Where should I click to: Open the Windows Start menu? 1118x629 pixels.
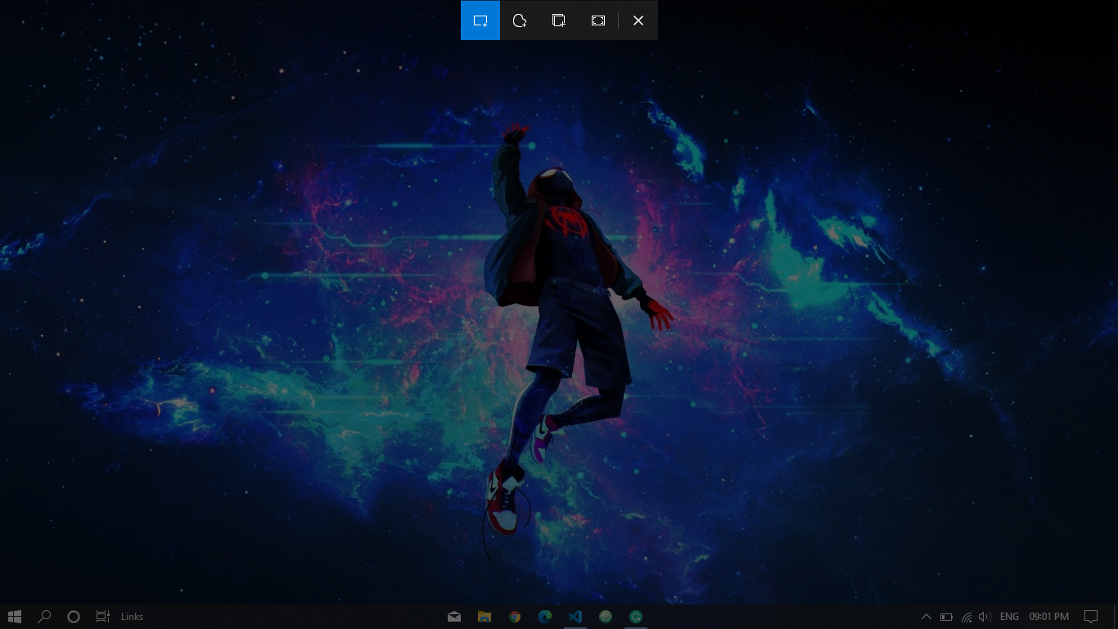[15, 617]
